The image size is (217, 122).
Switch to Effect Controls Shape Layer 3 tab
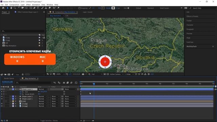coord(28,12)
